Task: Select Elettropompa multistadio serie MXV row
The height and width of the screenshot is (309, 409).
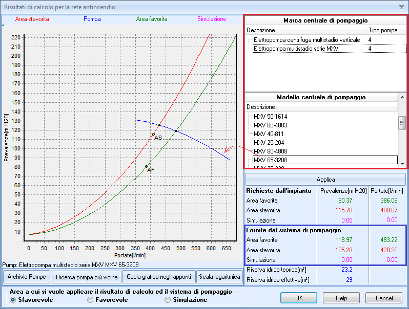Action: click(297, 49)
